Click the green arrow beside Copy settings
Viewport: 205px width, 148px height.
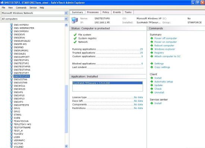tap(152, 67)
